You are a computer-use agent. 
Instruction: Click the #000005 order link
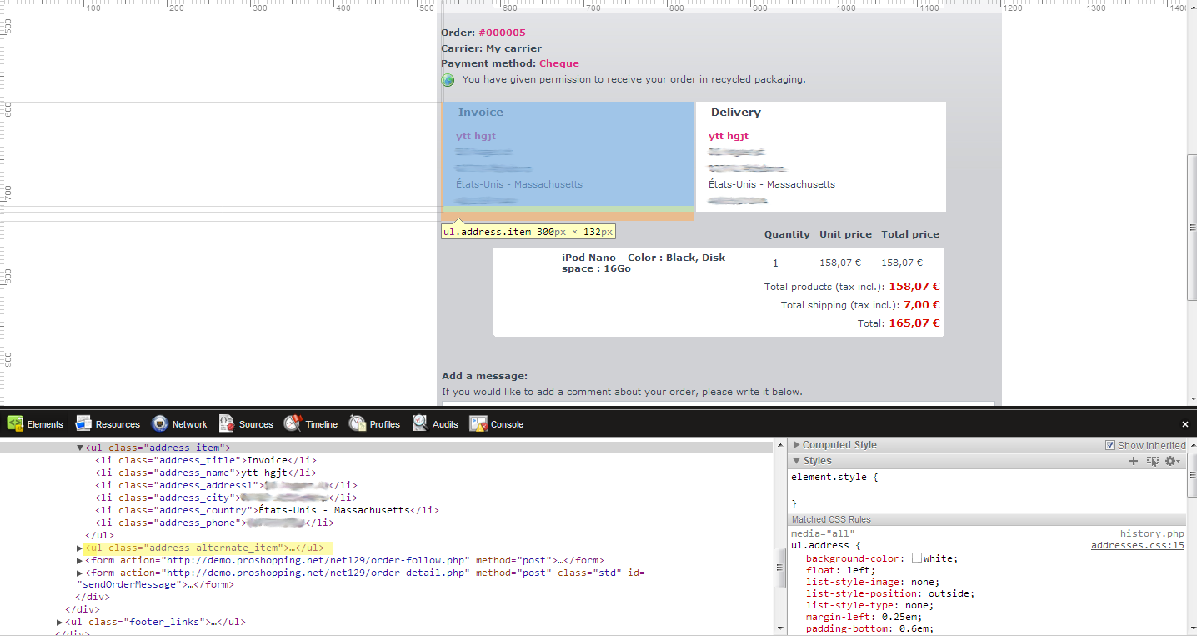(x=502, y=33)
